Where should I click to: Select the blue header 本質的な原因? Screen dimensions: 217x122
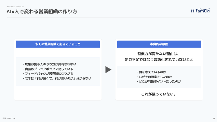[159, 44]
